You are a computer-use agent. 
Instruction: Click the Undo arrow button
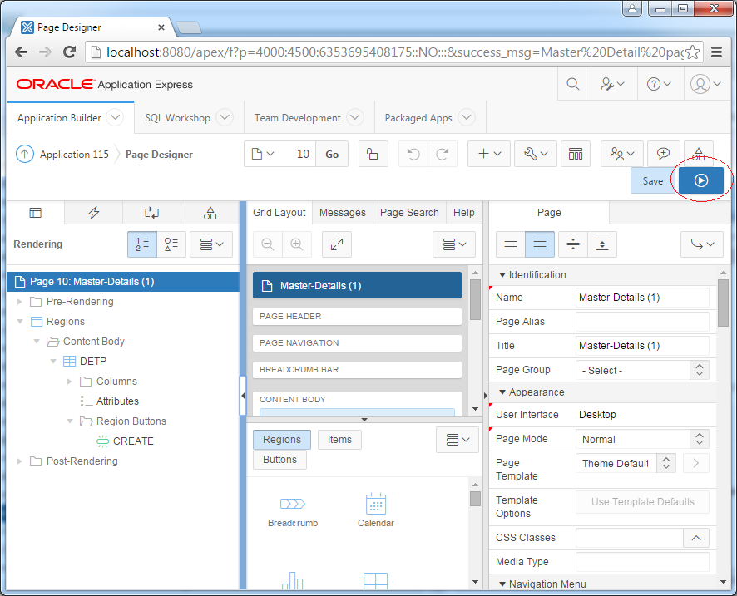pyautogui.click(x=413, y=154)
